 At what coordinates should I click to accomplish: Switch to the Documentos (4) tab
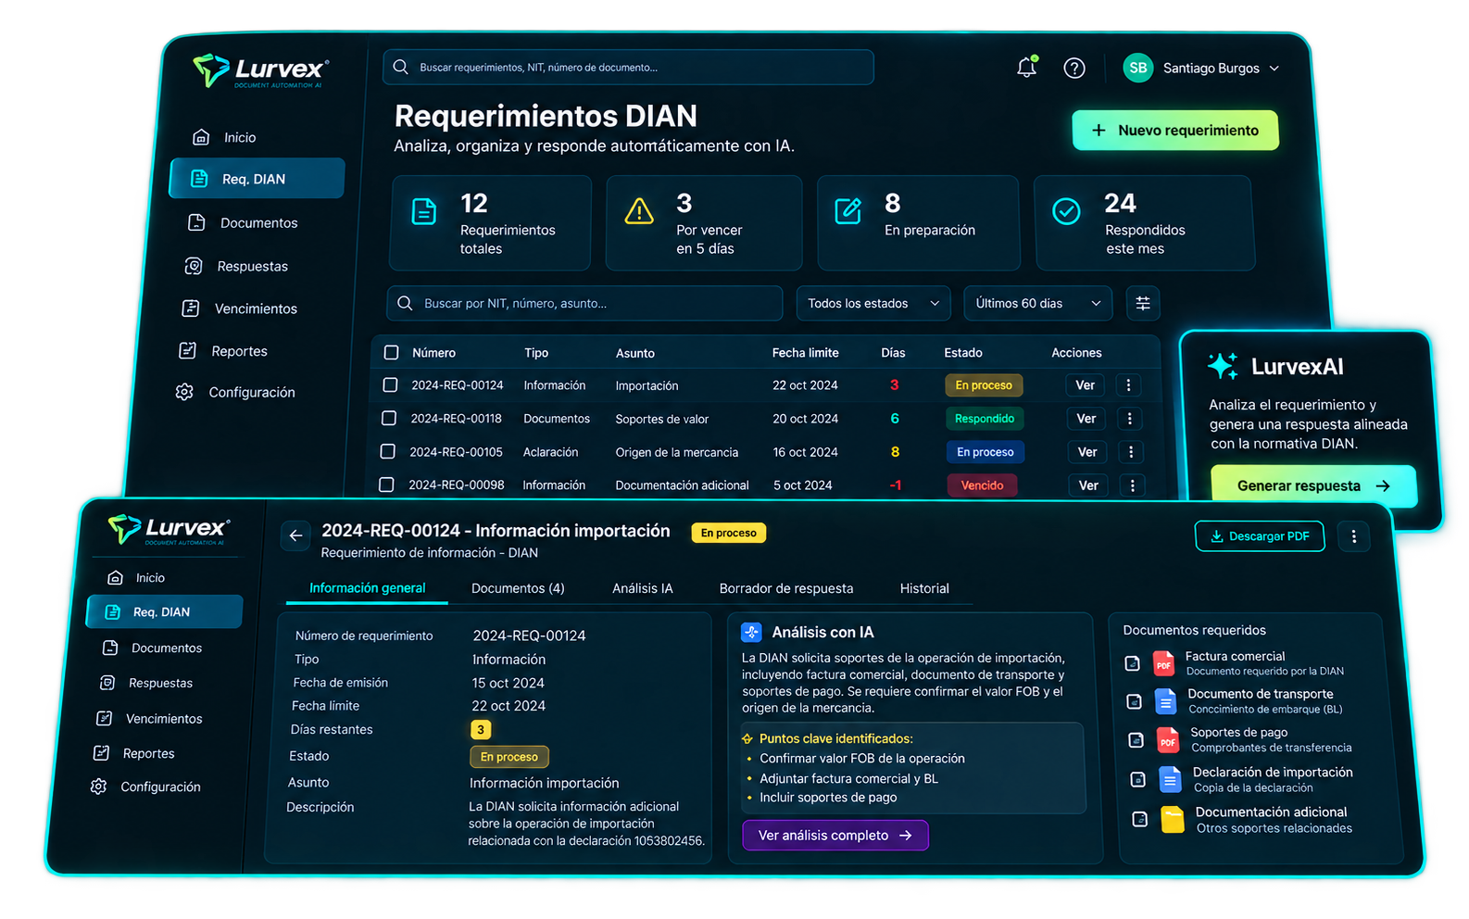[x=518, y=588]
